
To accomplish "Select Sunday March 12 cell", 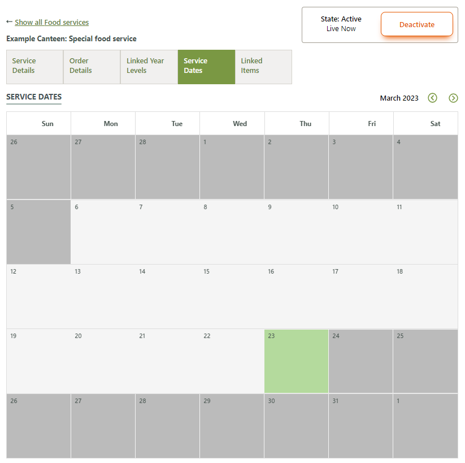I will 38,296.
